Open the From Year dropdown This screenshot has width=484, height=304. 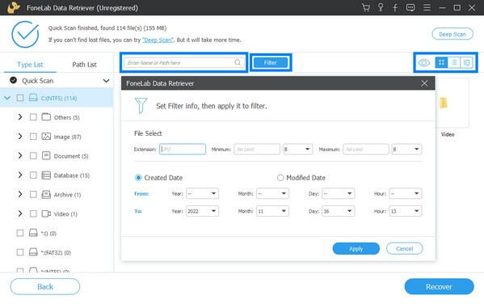pos(202,193)
